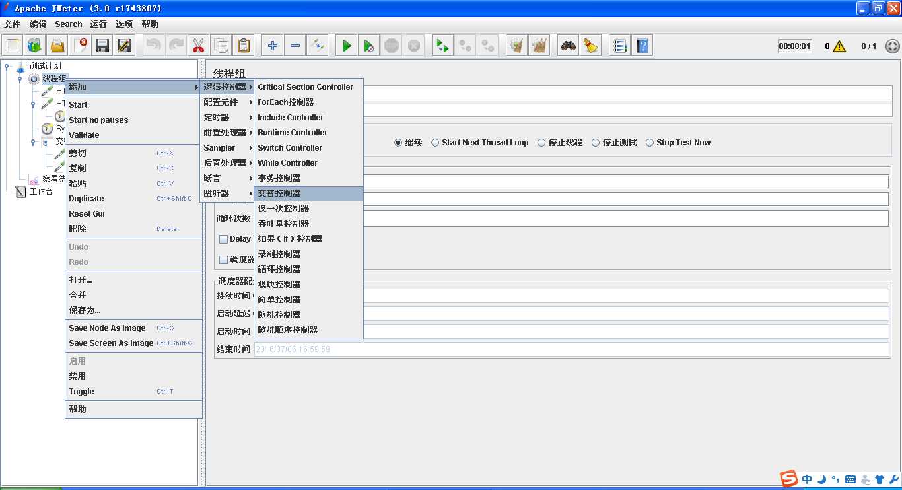
Task: Open the 帮助 menu in menu bar
Action: (x=150, y=24)
